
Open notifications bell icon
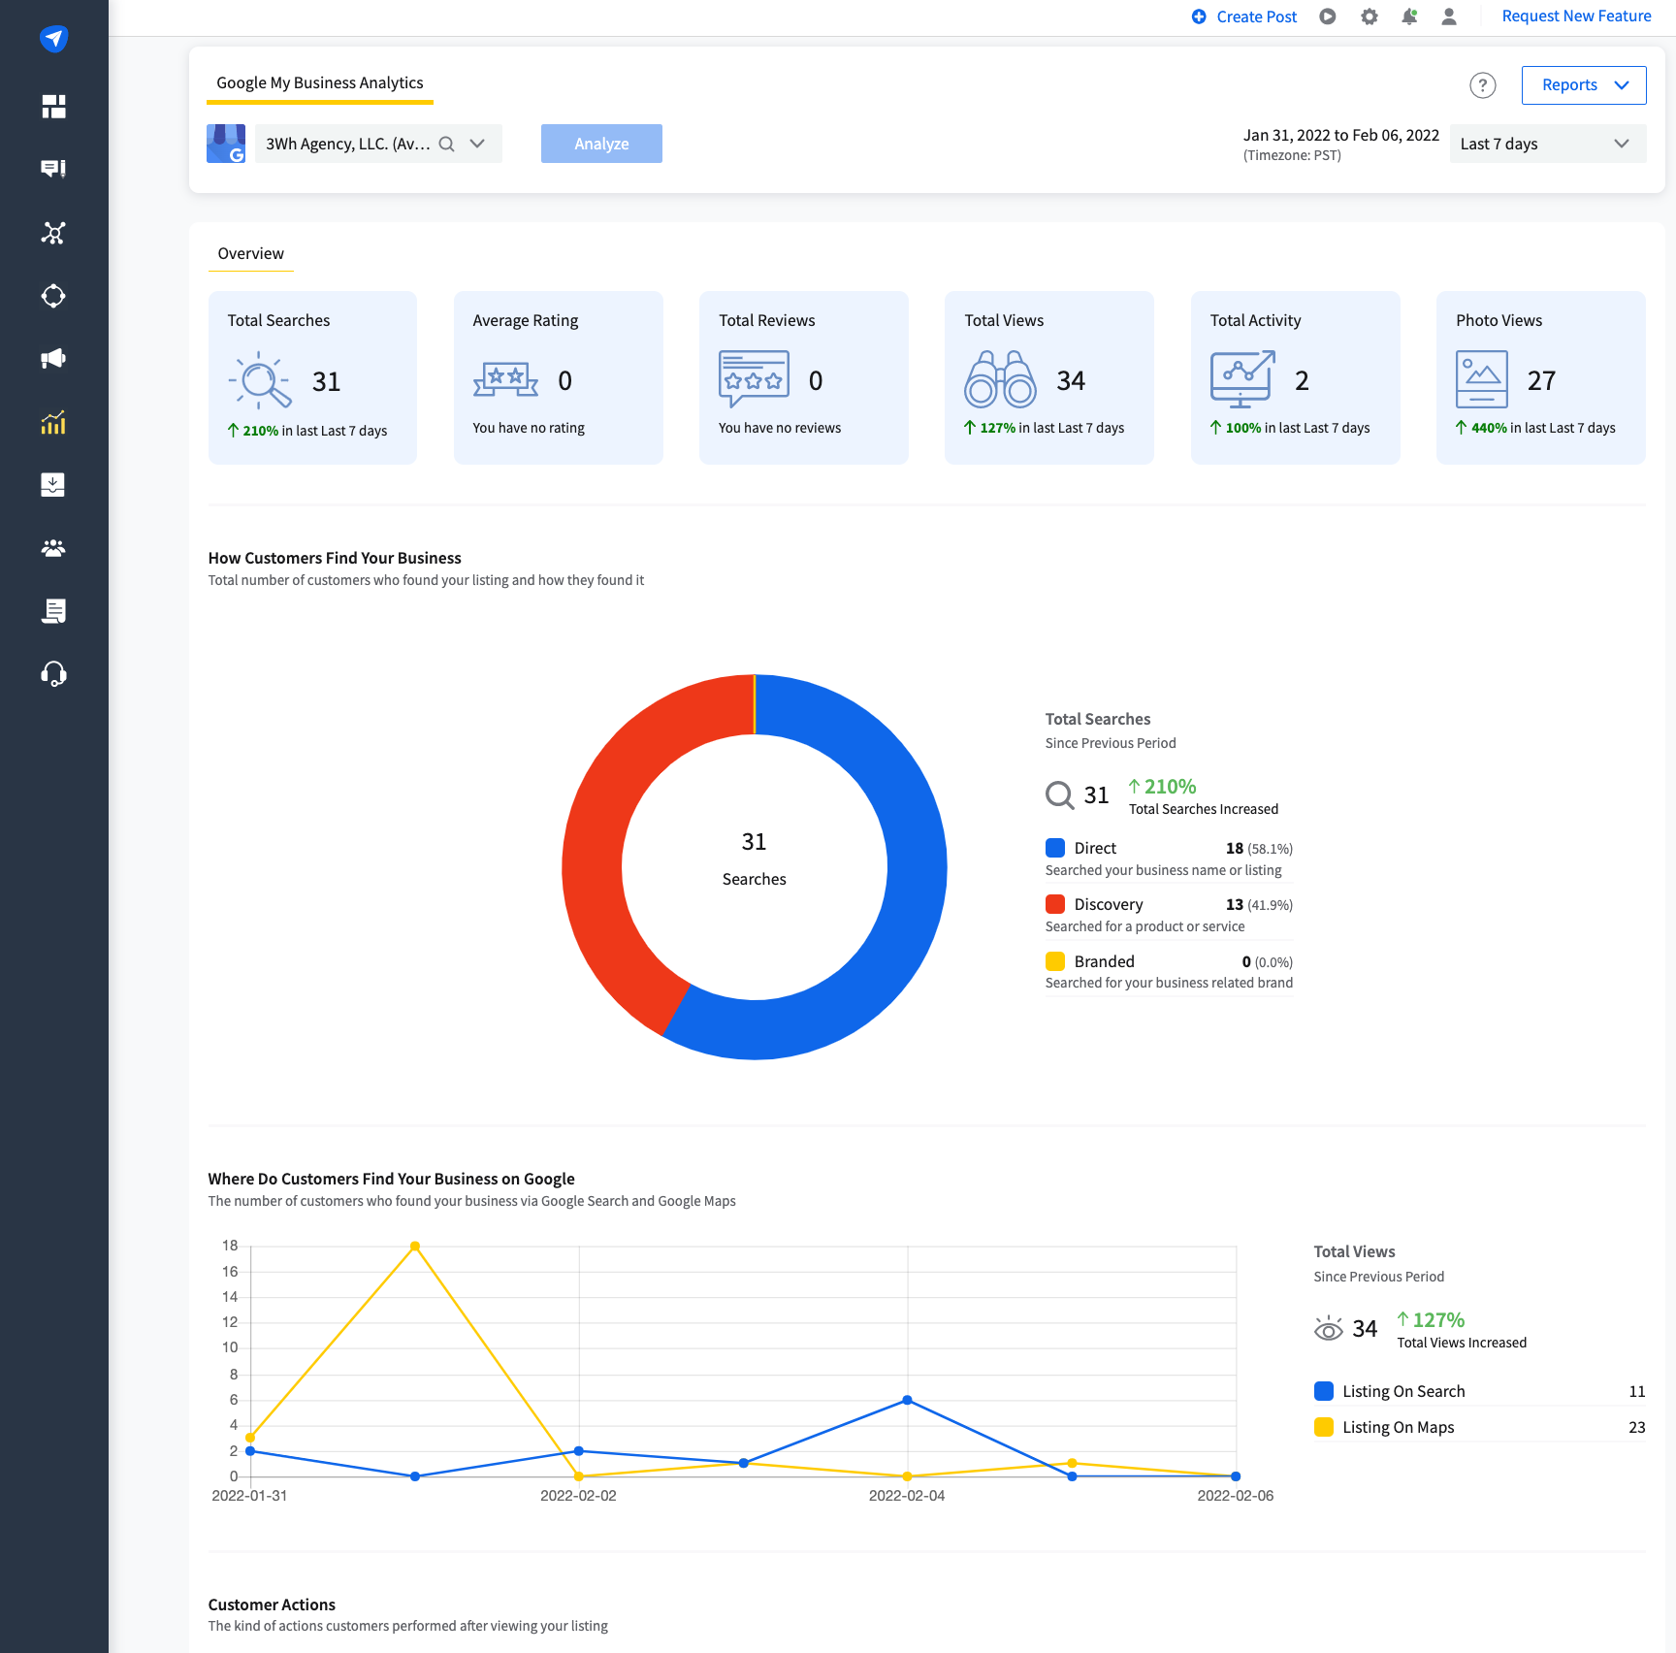click(x=1409, y=16)
